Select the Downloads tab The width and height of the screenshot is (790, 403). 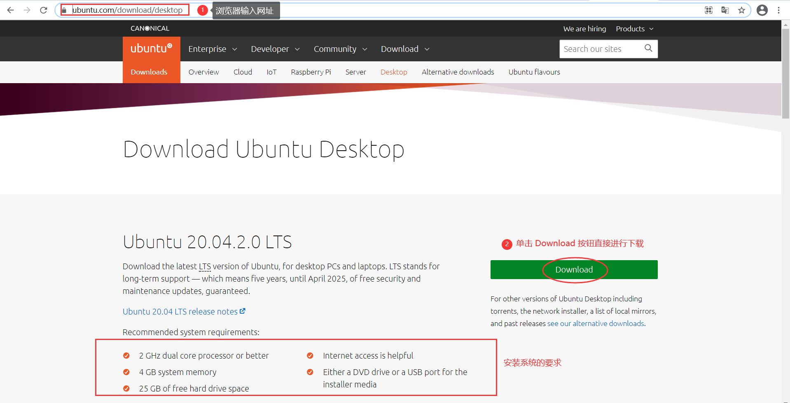click(149, 72)
